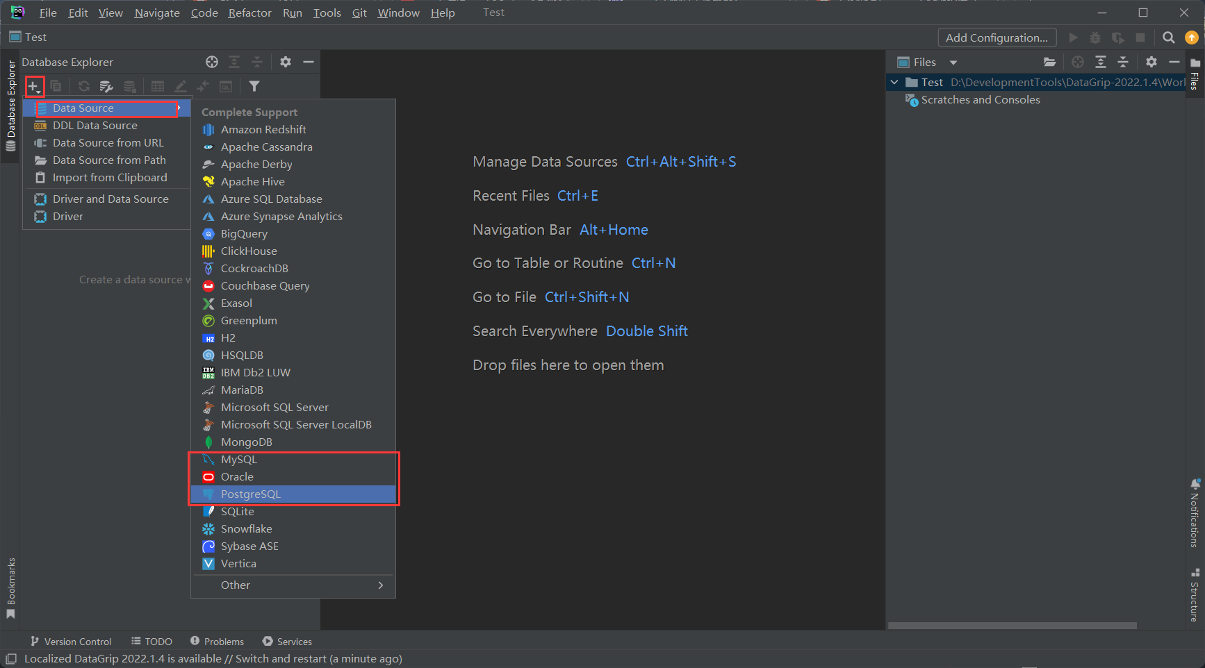Image resolution: width=1205 pixels, height=668 pixels.
Task: Click the Stop square icon in top toolbar
Action: tap(1140, 37)
